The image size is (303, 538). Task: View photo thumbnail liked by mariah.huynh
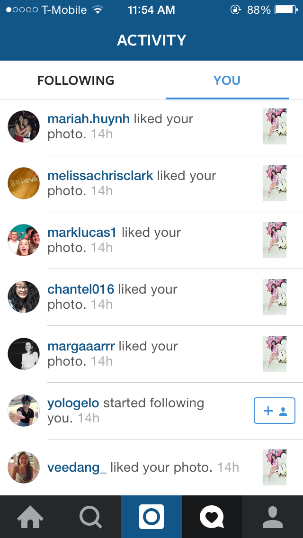point(275,126)
